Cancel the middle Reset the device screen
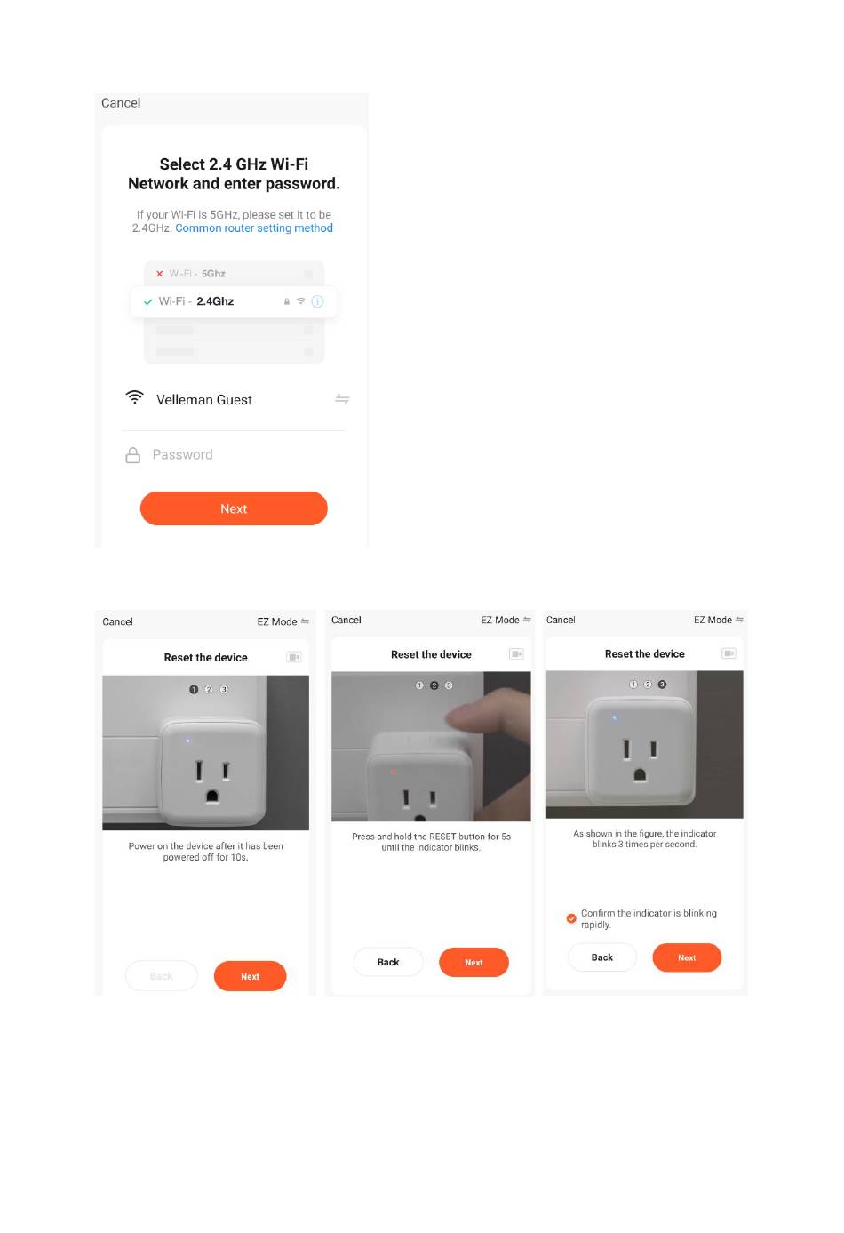This screenshot has width=844, height=1233. (346, 621)
